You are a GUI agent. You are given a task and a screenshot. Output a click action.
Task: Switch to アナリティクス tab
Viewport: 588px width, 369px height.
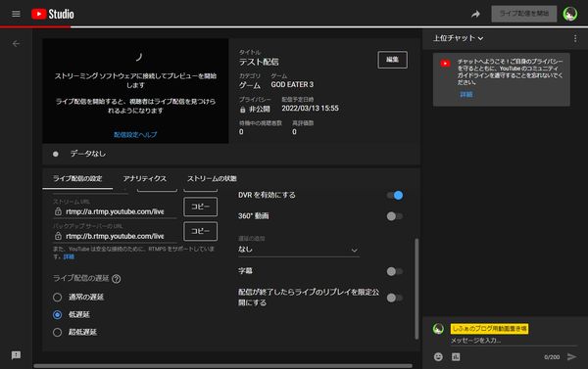pos(145,179)
